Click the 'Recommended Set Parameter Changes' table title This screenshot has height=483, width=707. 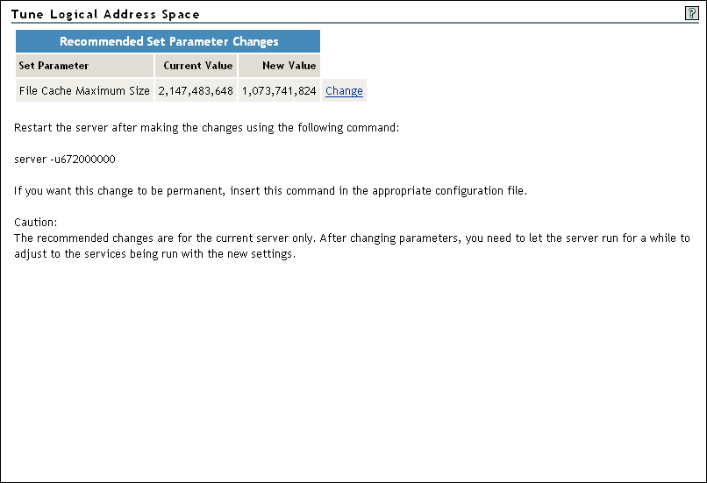168,41
